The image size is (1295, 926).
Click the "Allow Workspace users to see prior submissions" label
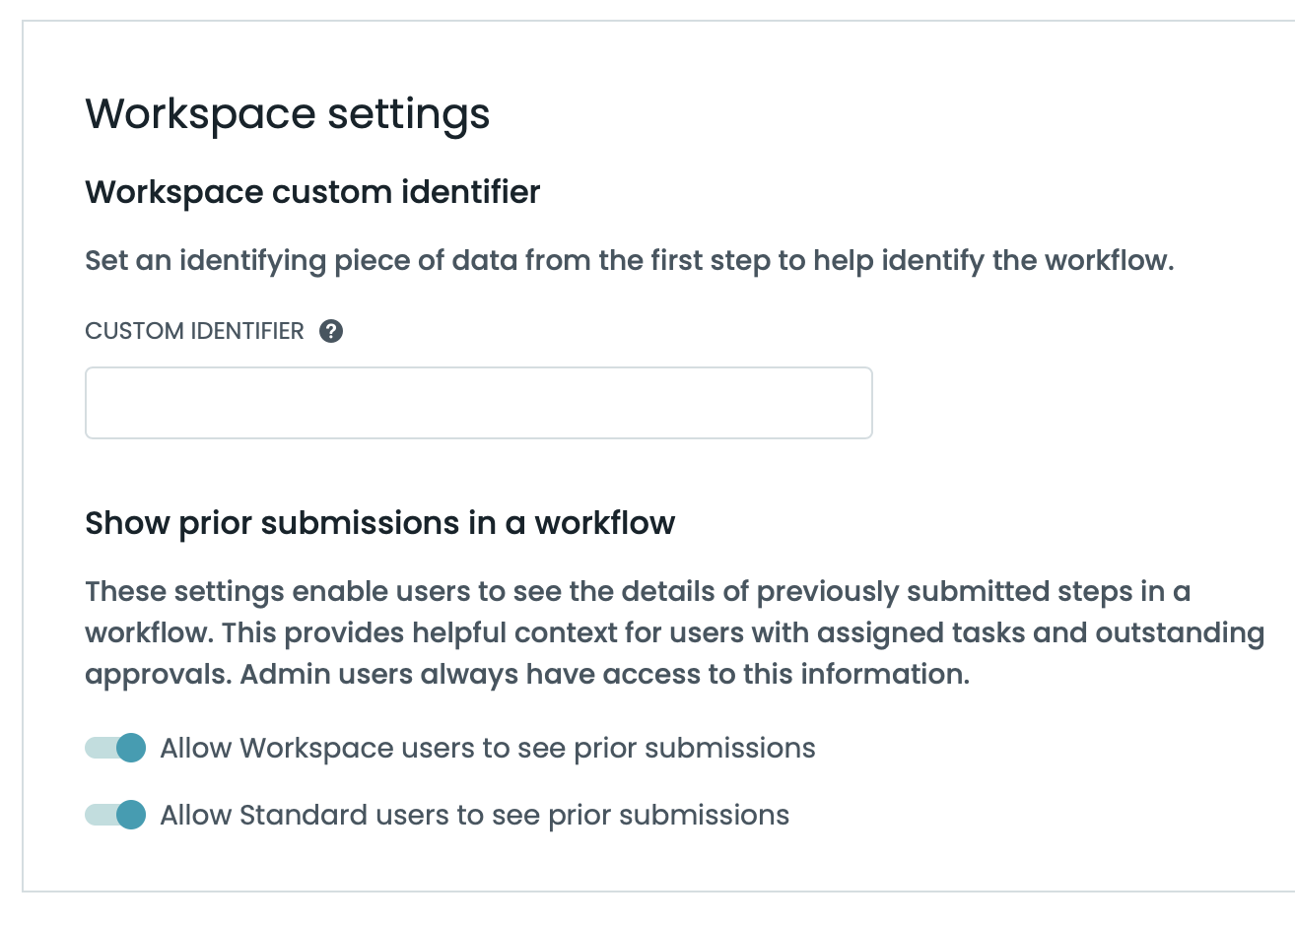(x=487, y=749)
